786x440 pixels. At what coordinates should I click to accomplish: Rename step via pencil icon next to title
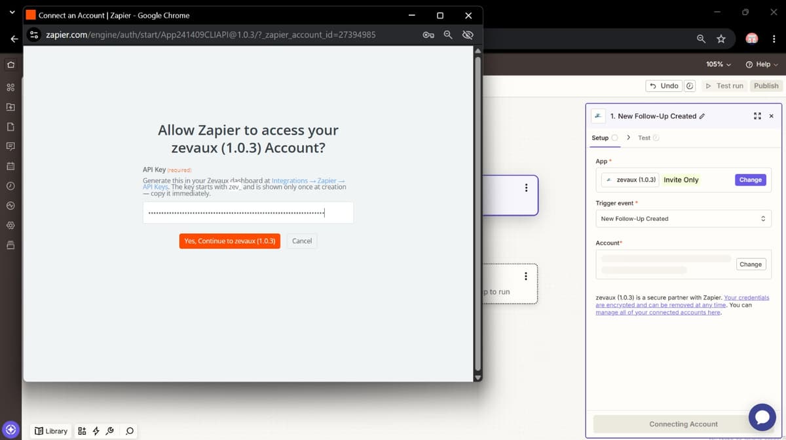[x=702, y=116]
